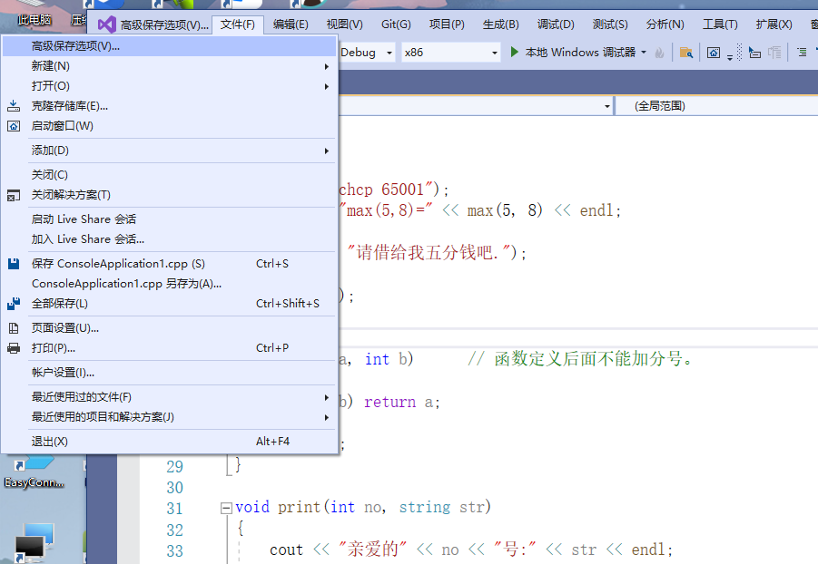The image size is (818, 564).
Task: Click line number 33 in the editor
Action: 174,551
